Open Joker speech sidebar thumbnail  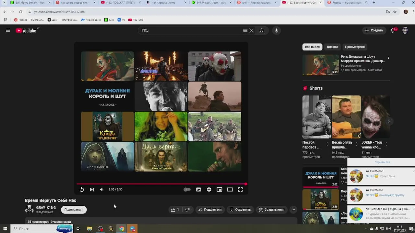(x=321, y=65)
